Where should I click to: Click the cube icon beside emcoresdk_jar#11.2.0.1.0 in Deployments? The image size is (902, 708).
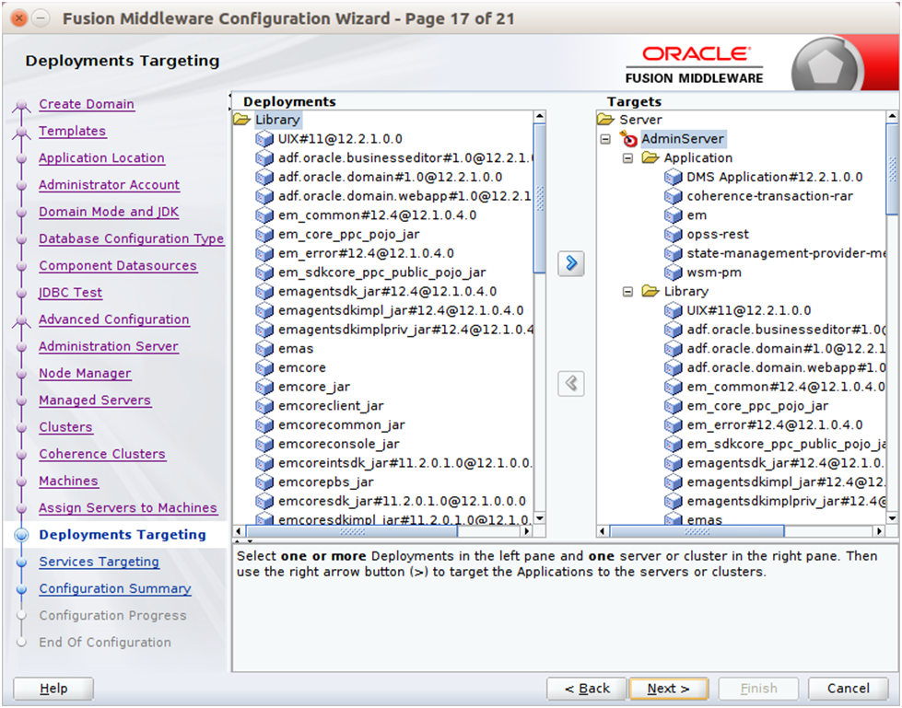coord(264,501)
